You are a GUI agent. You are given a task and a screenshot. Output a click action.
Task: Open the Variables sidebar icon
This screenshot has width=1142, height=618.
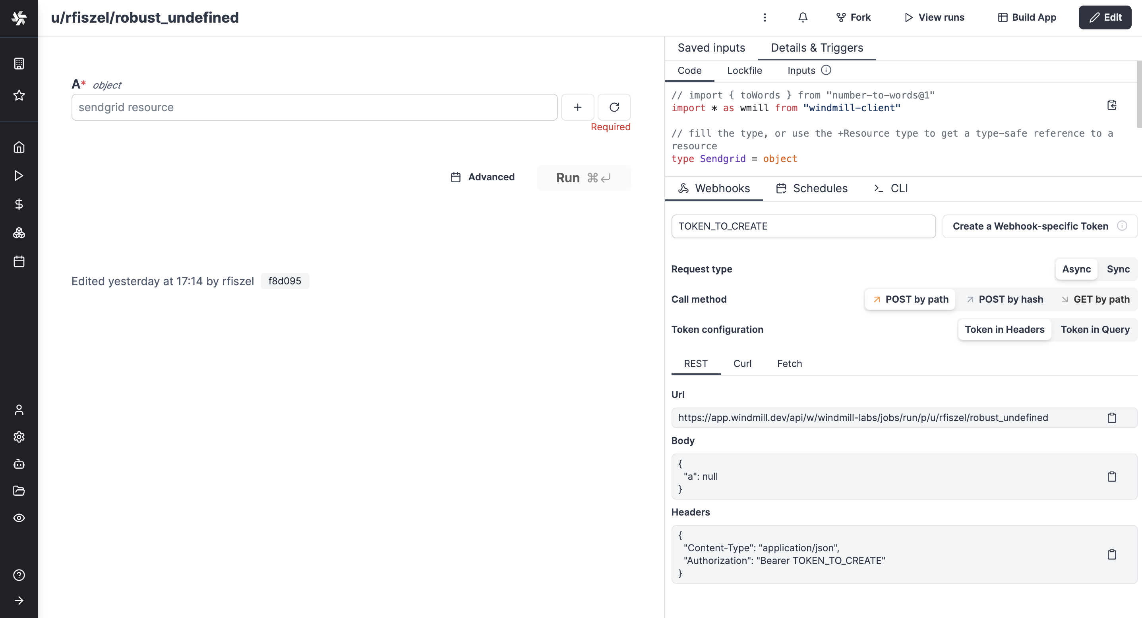(x=19, y=204)
